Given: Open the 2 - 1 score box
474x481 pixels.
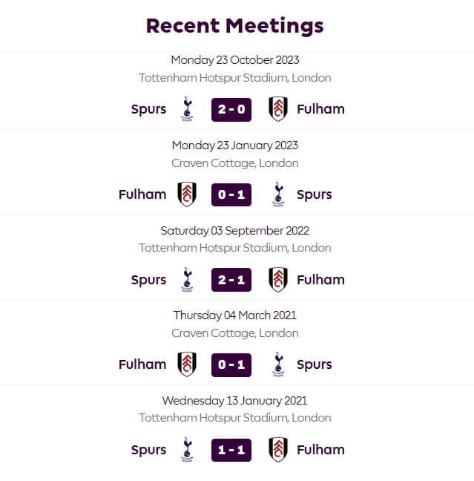Looking at the screenshot, I should pos(231,280).
